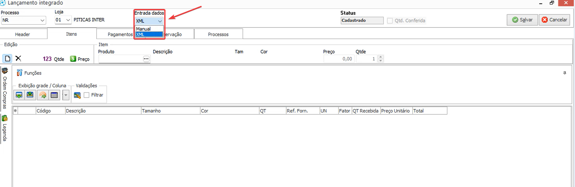Viewport: 575px width, 187px height.
Task: Click the orange refresh grid icon
Action: (x=43, y=95)
